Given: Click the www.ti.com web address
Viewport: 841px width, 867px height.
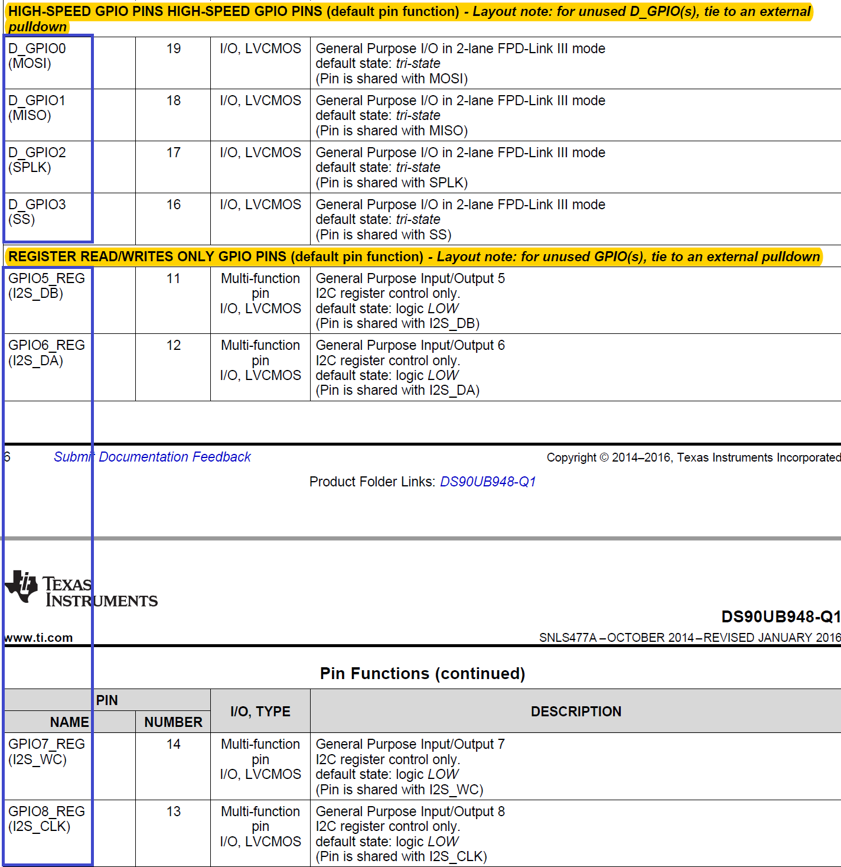Looking at the screenshot, I should 38,638.
